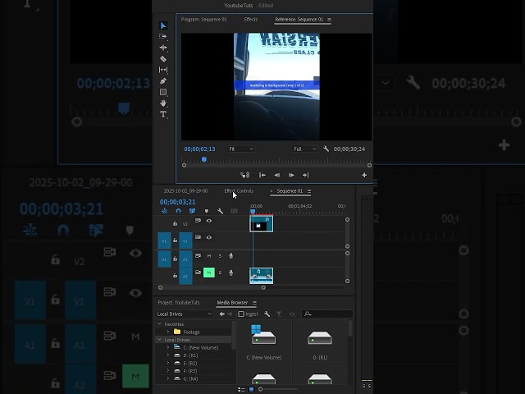Select the Razor tool
Image resolution: width=525 pixels, height=394 pixels.
(x=163, y=59)
